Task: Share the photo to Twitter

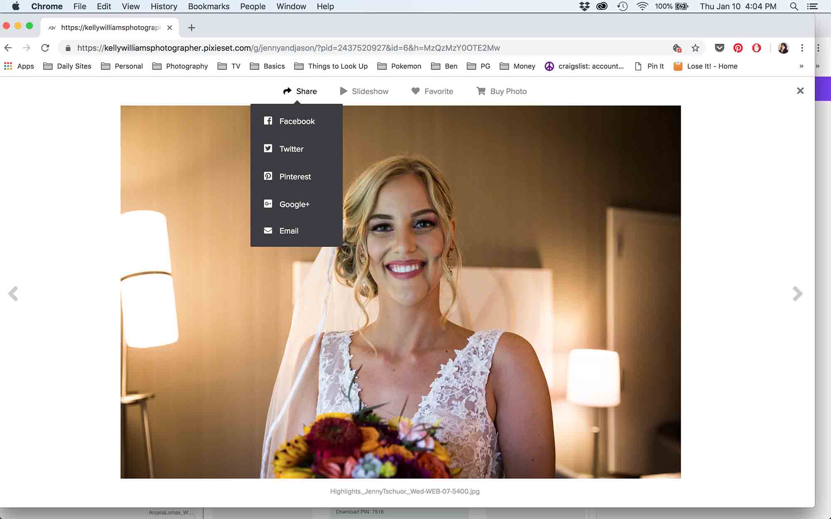Action: [x=291, y=149]
